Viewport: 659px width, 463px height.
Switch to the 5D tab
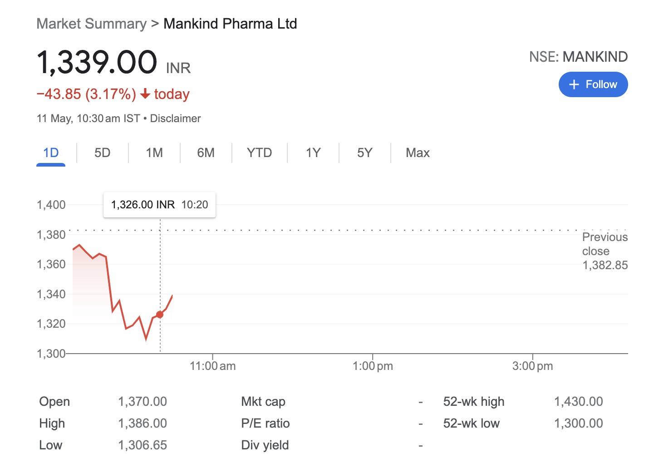(x=103, y=153)
